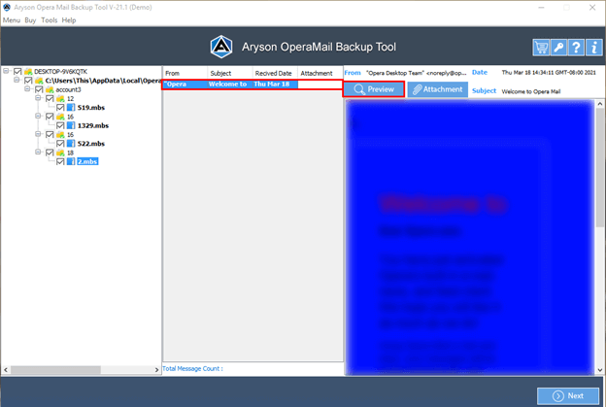Uncheck the 522.mbs checkbox

tap(60, 144)
